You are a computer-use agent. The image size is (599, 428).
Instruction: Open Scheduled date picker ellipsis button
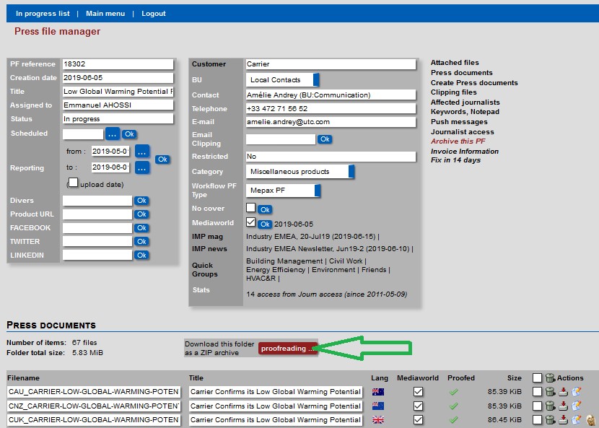[113, 134]
